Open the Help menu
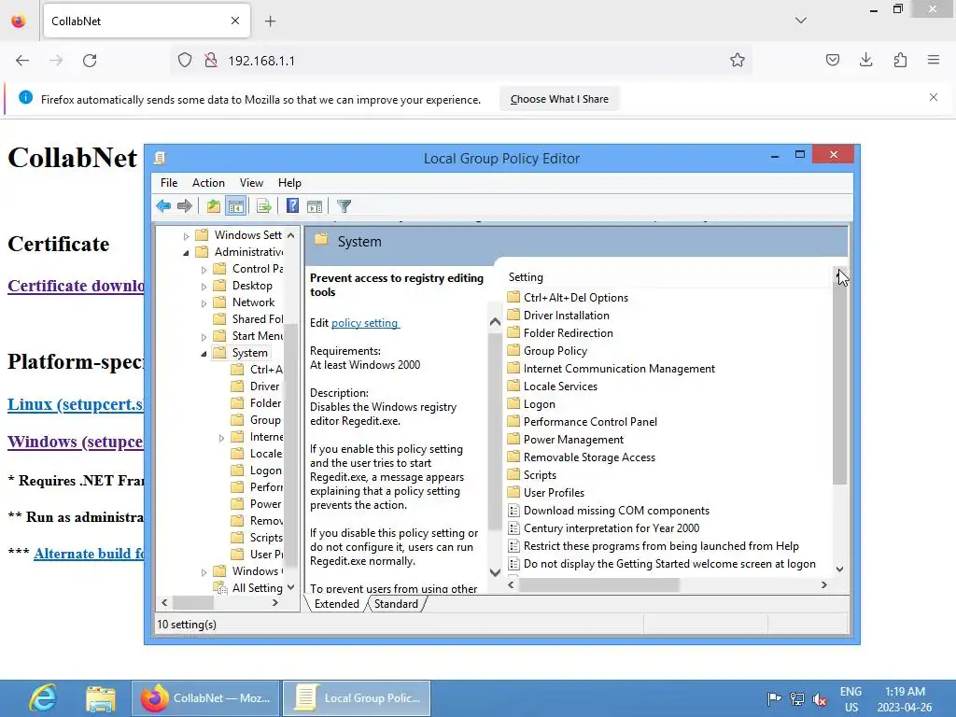The width and height of the screenshot is (956, 717). click(x=289, y=183)
